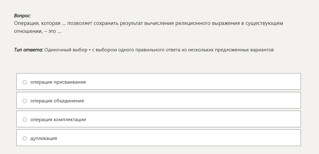Click the "Тип ответа:" bold label
This screenshot has width=319, height=154.
[29, 50]
